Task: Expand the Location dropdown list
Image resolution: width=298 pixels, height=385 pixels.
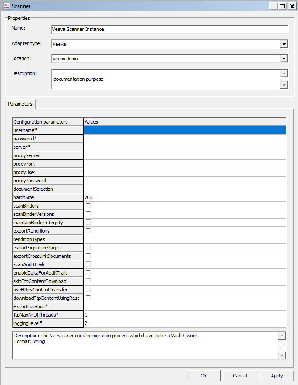Action: [284, 58]
